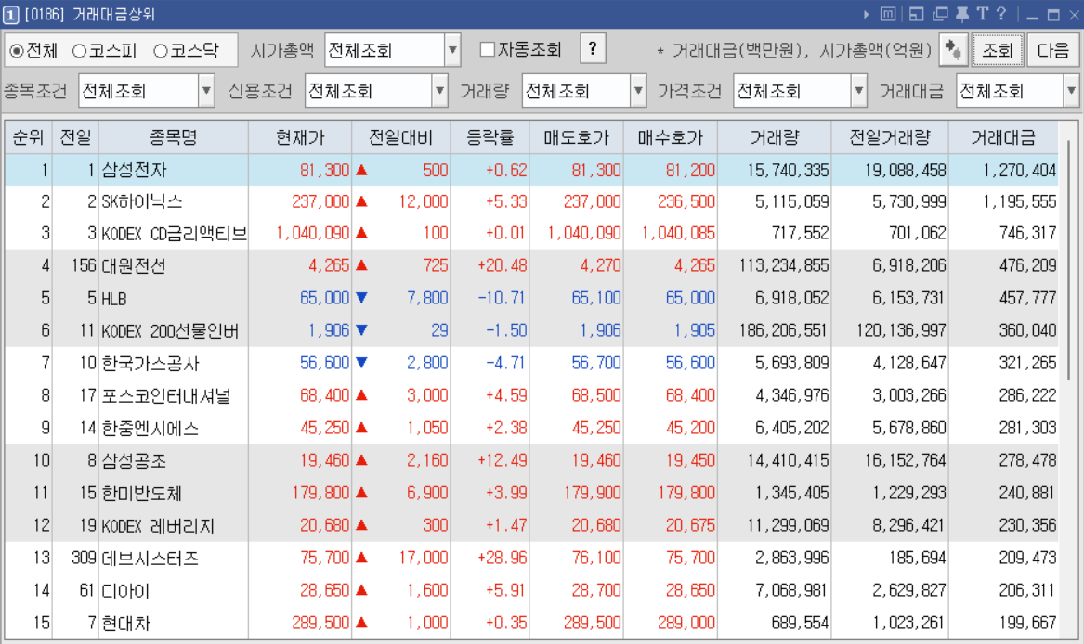Select the 삼성공조 stock name

coord(134,461)
